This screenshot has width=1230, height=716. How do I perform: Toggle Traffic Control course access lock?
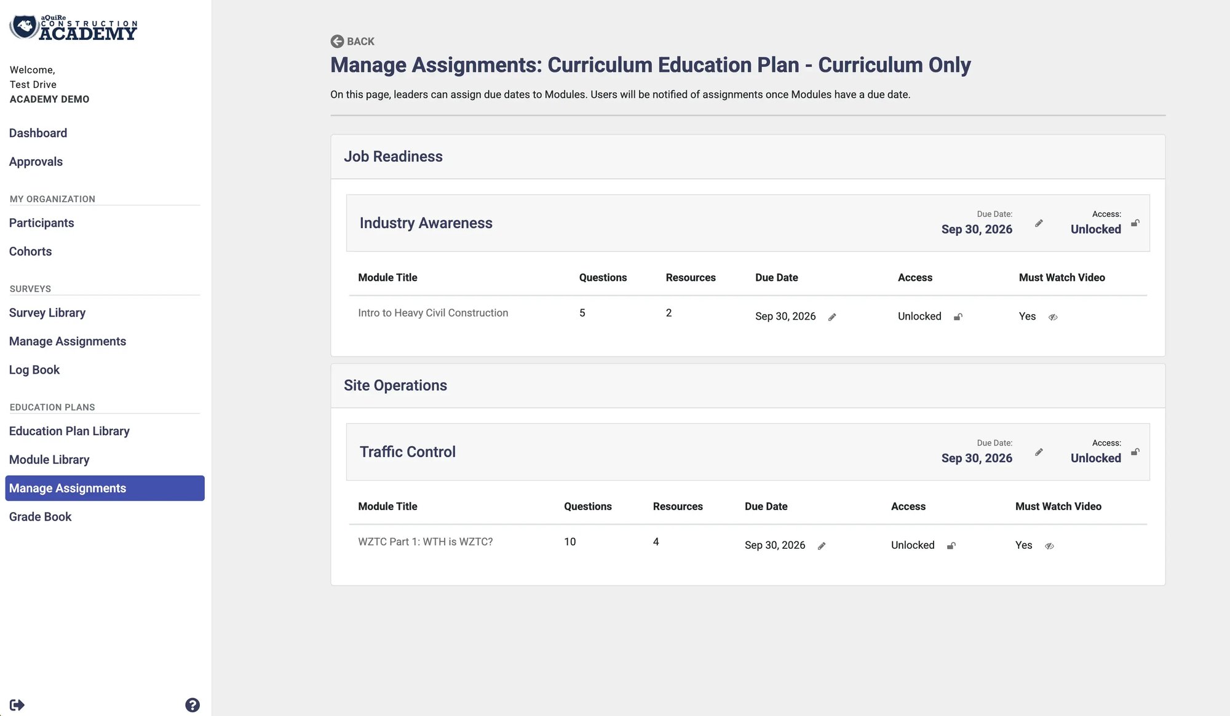1135,452
